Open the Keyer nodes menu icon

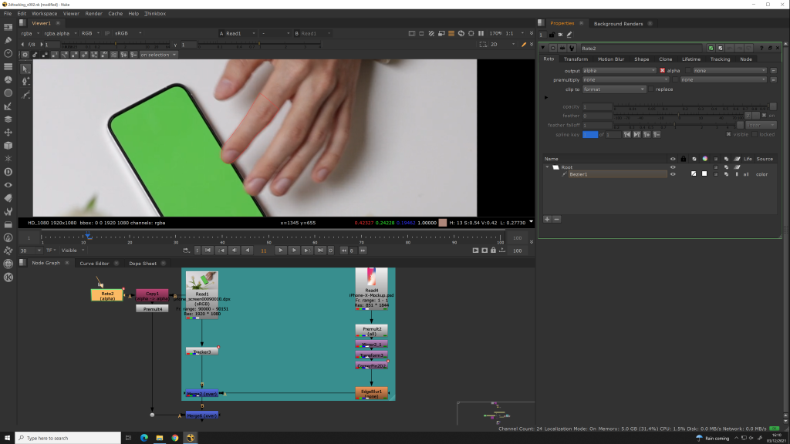pos(8,106)
